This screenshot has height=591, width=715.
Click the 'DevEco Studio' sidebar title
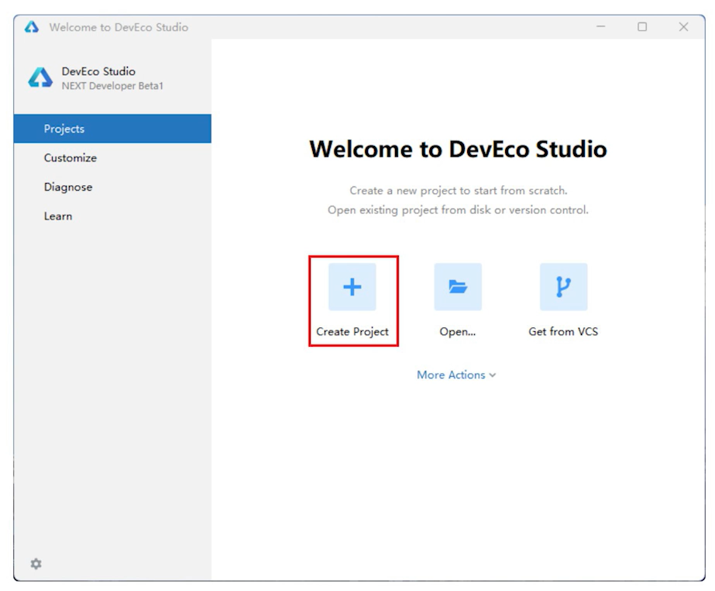98,71
